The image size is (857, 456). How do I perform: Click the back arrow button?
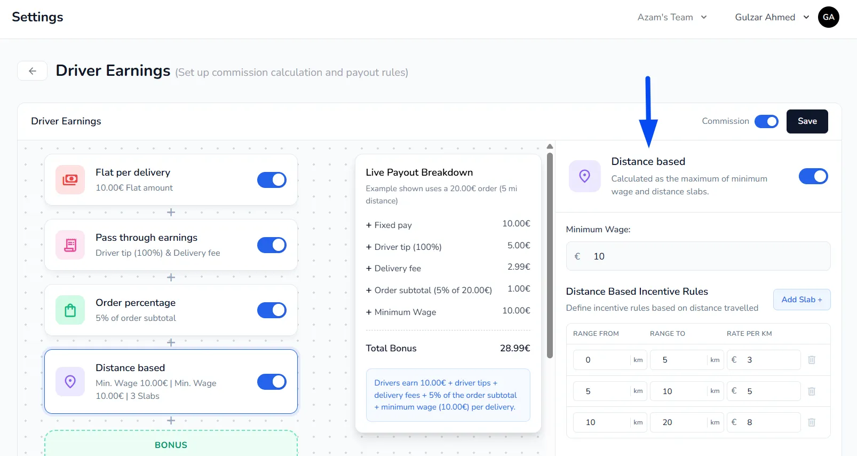tap(33, 70)
